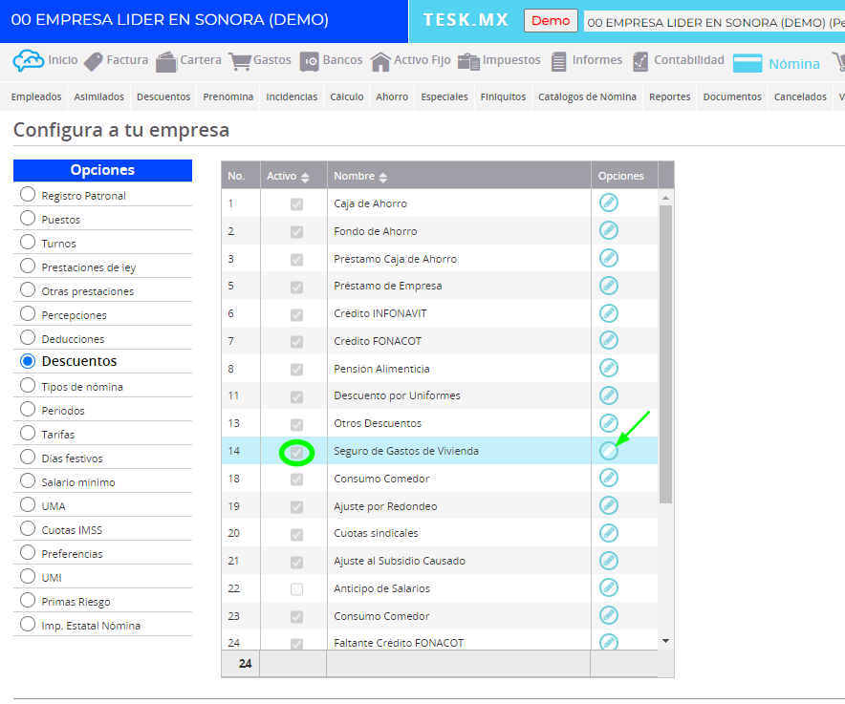Edit Faltante Crédito FONACOT pencil icon
Viewport: 845px width, 704px height.
pos(609,642)
